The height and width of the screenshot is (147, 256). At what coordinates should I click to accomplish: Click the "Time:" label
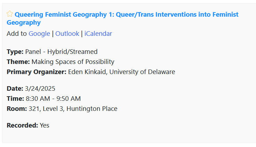click(15, 99)
